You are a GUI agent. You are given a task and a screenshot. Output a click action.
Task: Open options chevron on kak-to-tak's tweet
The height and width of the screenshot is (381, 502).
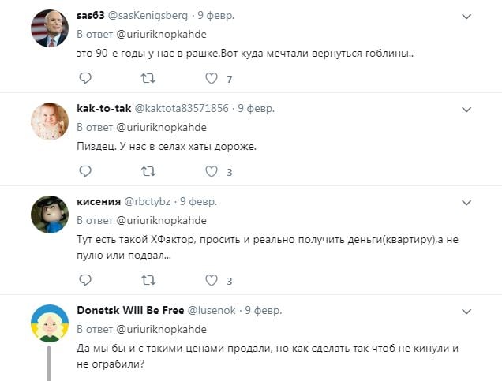(x=466, y=110)
